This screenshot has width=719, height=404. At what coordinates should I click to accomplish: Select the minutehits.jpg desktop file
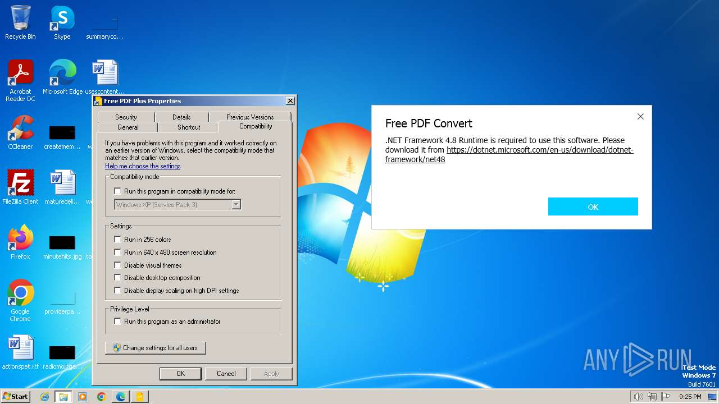tap(62, 247)
